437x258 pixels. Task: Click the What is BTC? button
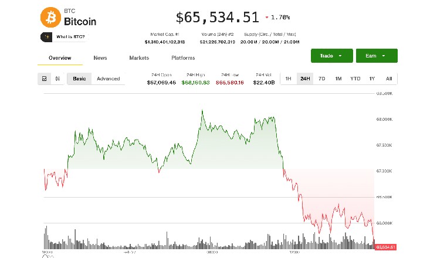tap(65, 37)
